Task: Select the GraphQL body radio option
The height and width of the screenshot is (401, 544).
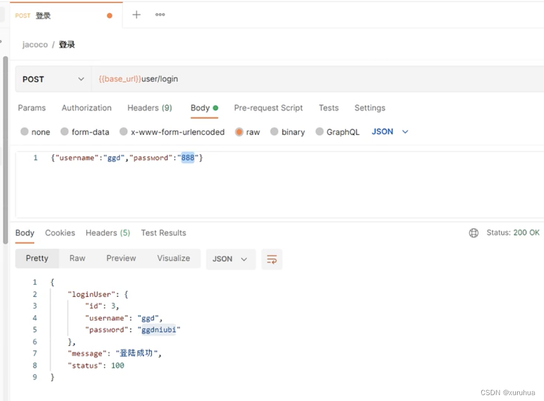Action: pyautogui.click(x=319, y=131)
